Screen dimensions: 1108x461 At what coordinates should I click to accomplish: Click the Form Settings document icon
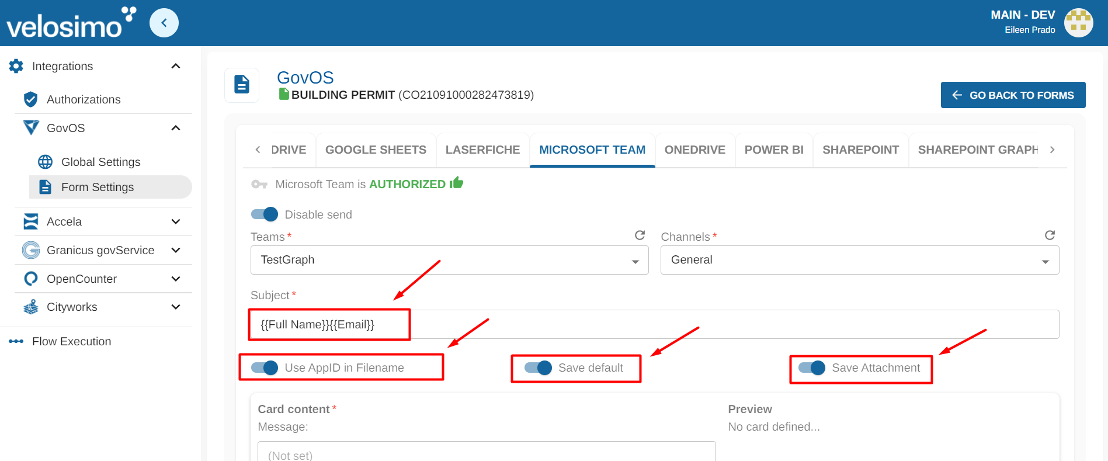coord(45,187)
